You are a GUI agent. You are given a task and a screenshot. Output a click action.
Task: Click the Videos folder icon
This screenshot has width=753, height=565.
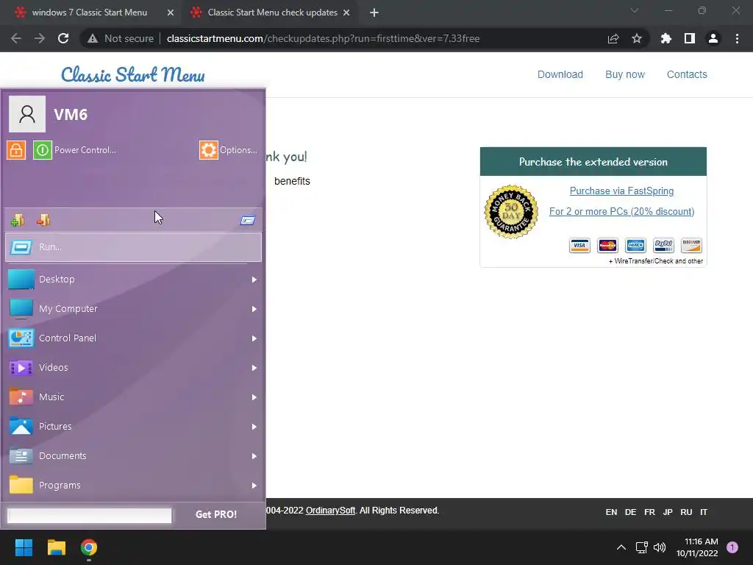[21, 368]
